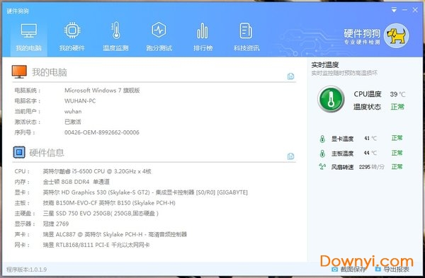Click the yellow dog logo icon
The image size is (425, 278).
click(x=396, y=36)
